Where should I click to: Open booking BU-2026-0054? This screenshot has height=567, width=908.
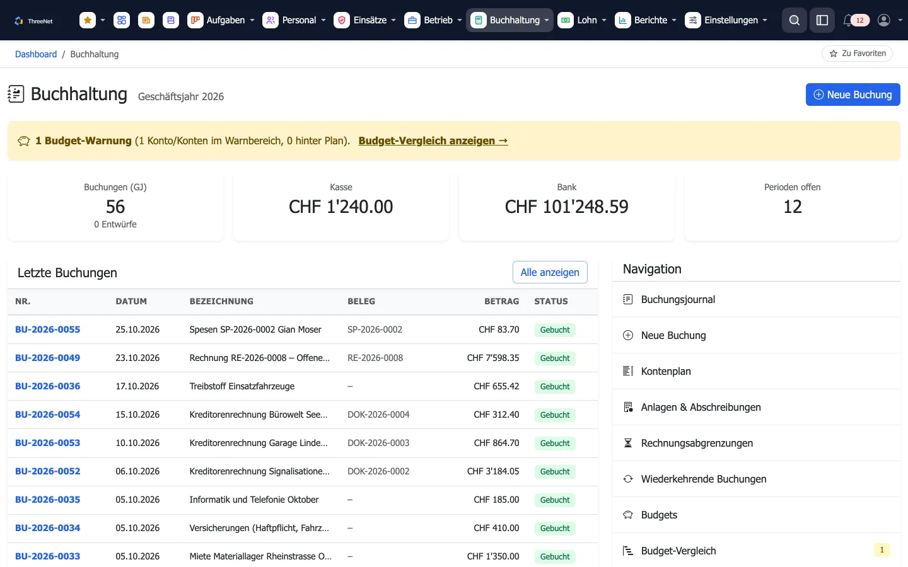(48, 415)
